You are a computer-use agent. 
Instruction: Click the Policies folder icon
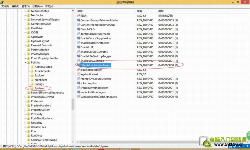(x=28, y=62)
